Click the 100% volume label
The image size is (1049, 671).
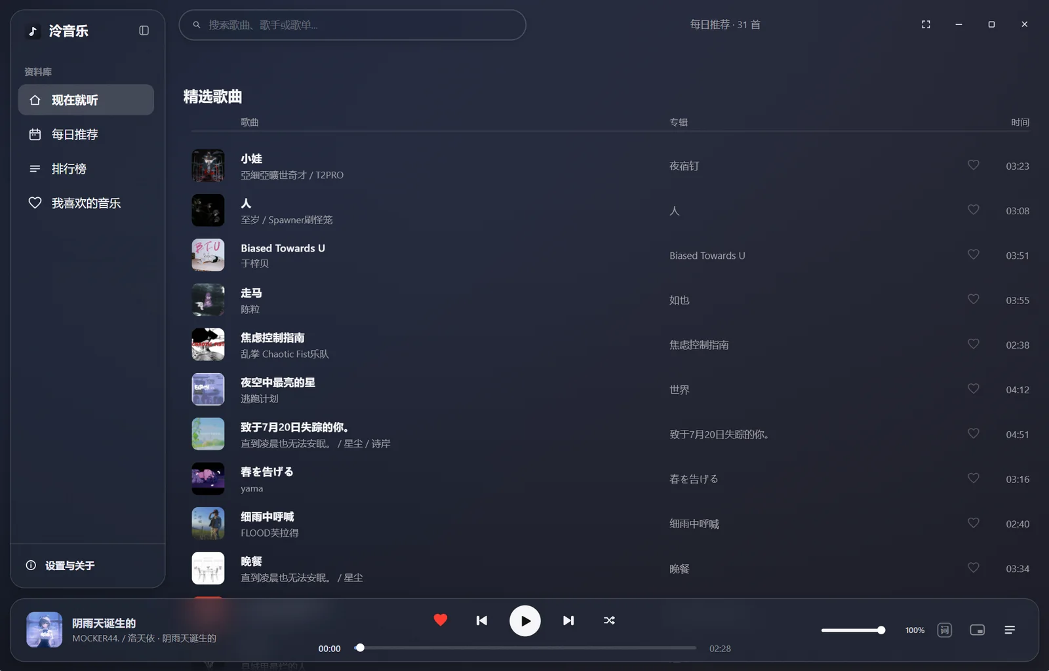click(x=915, y=630)
